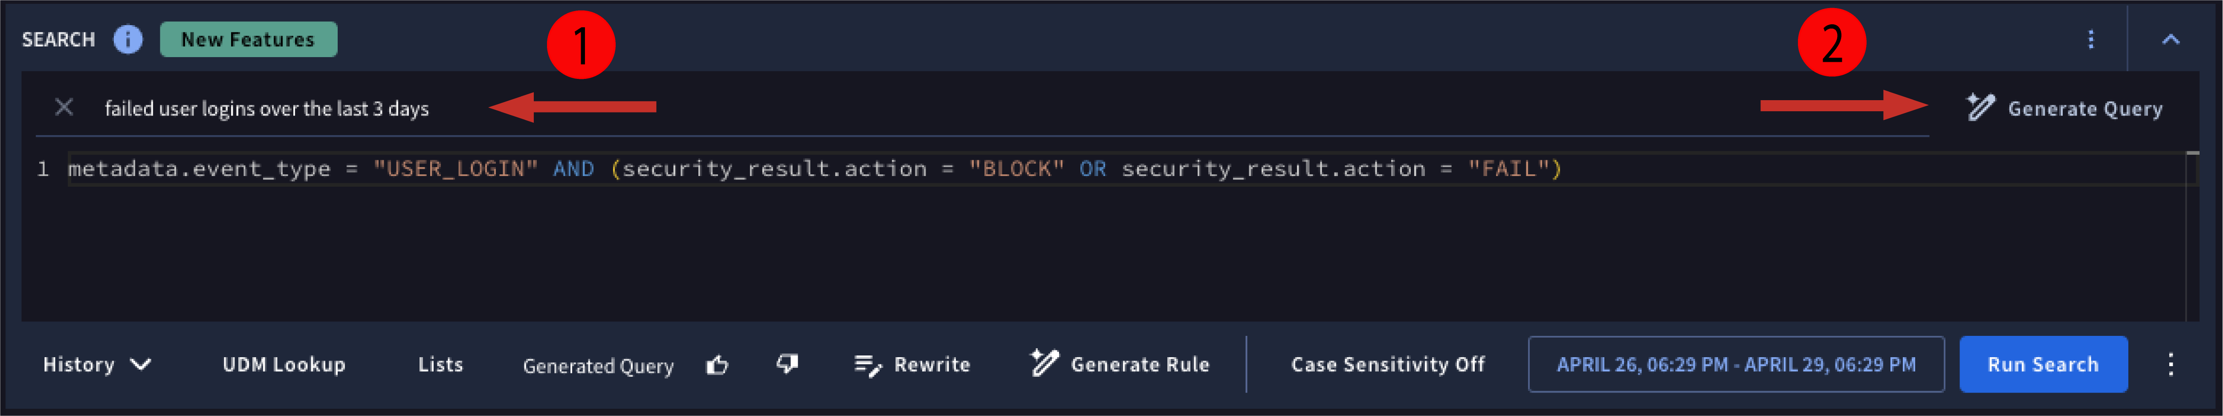Viewport: 2223px width, 416px height.
Task: Open the Lists tab
Action: [440, 364]
